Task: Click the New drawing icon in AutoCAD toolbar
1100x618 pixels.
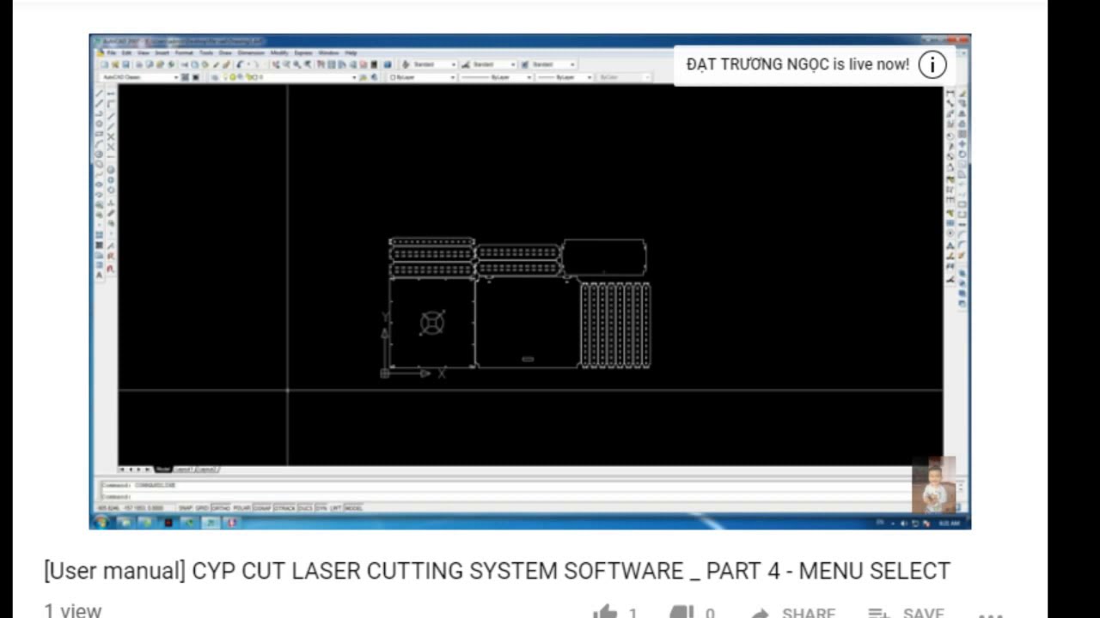Action: (x=104, y=64)
